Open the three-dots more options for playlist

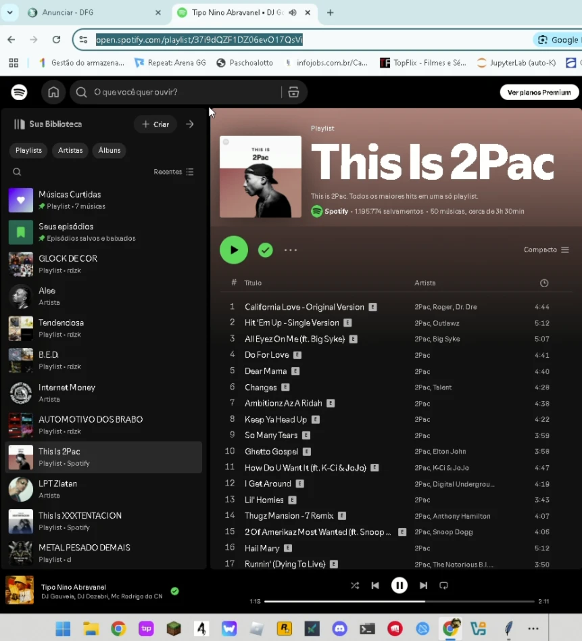291,250
